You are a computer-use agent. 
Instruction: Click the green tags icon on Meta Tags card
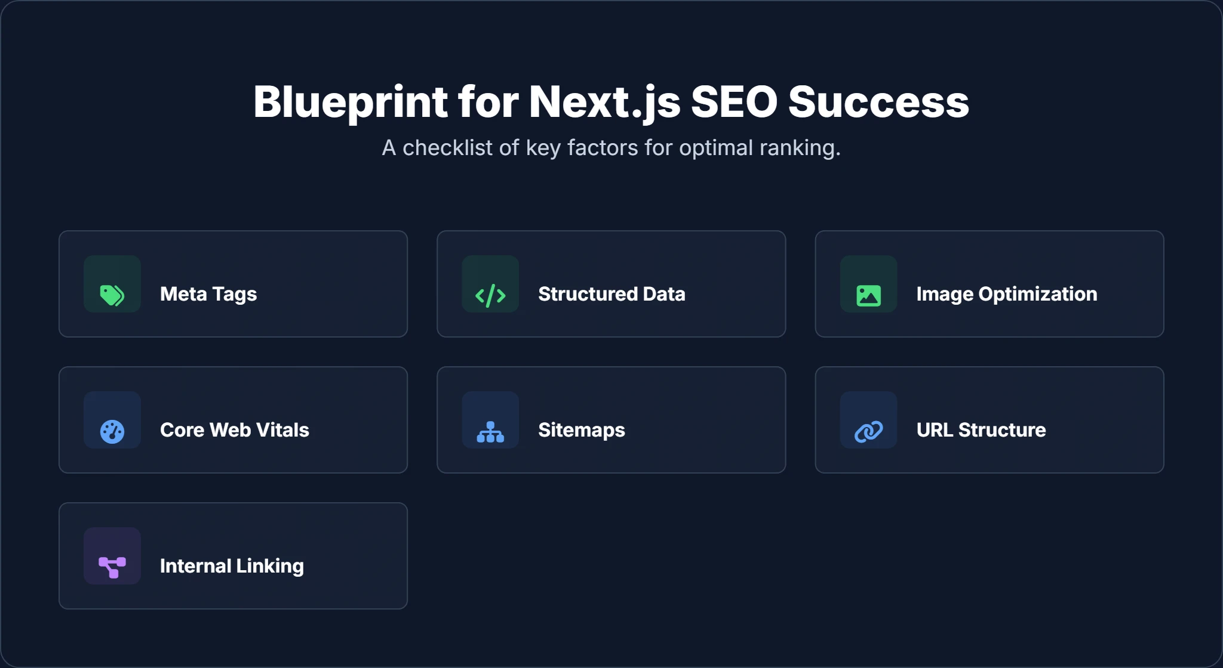click(112, 284)
